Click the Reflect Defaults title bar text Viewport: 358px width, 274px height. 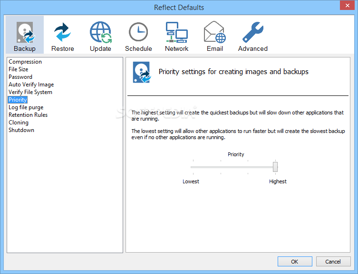point(179,8)
